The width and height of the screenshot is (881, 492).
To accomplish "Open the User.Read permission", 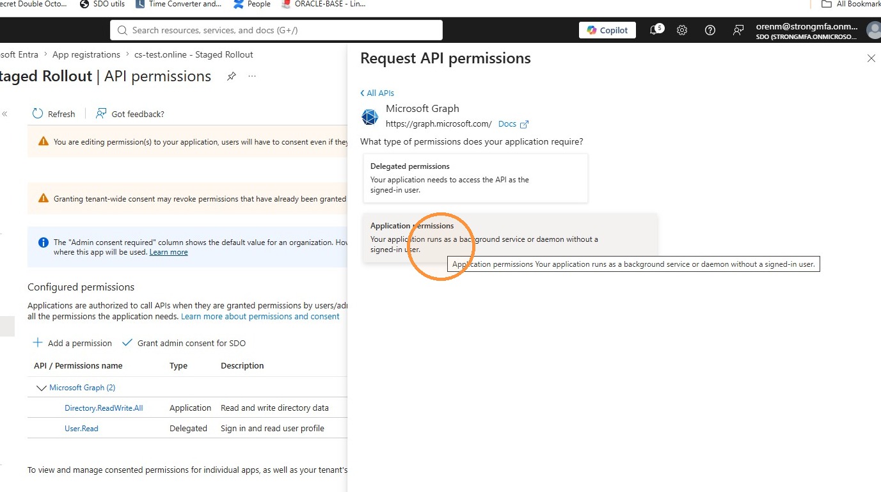I will pos(81,428).
